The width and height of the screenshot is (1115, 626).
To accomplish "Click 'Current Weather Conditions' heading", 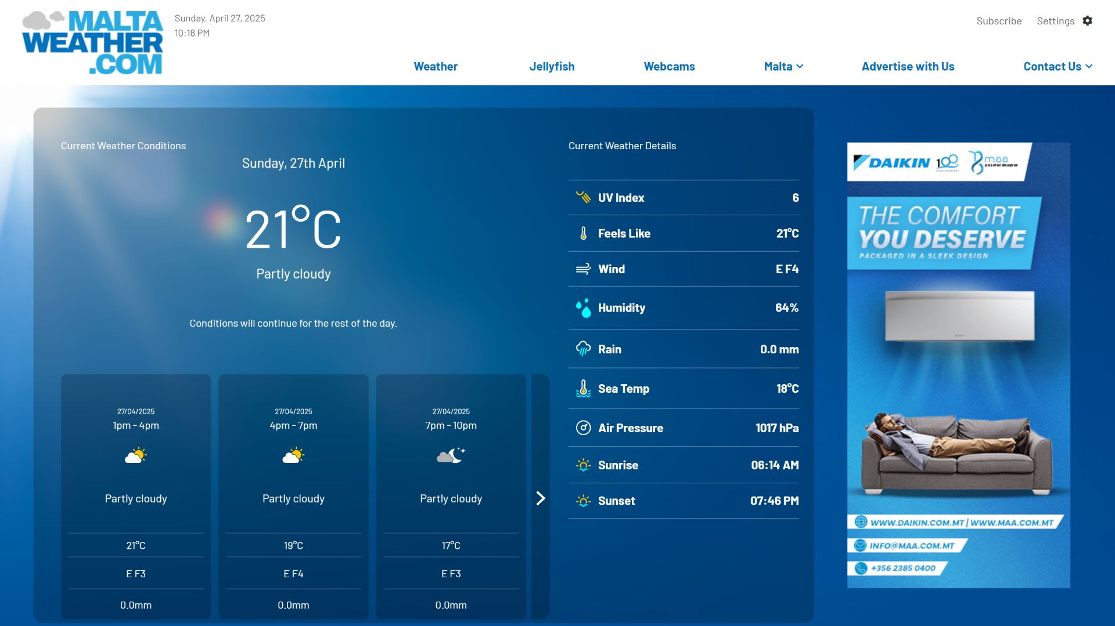I will (123, 146).
